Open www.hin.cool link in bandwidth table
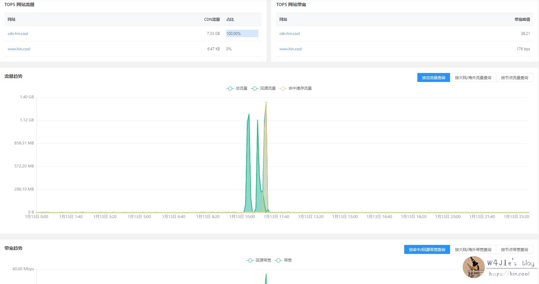This screenshot has height=284, width=539. point(291,49)
